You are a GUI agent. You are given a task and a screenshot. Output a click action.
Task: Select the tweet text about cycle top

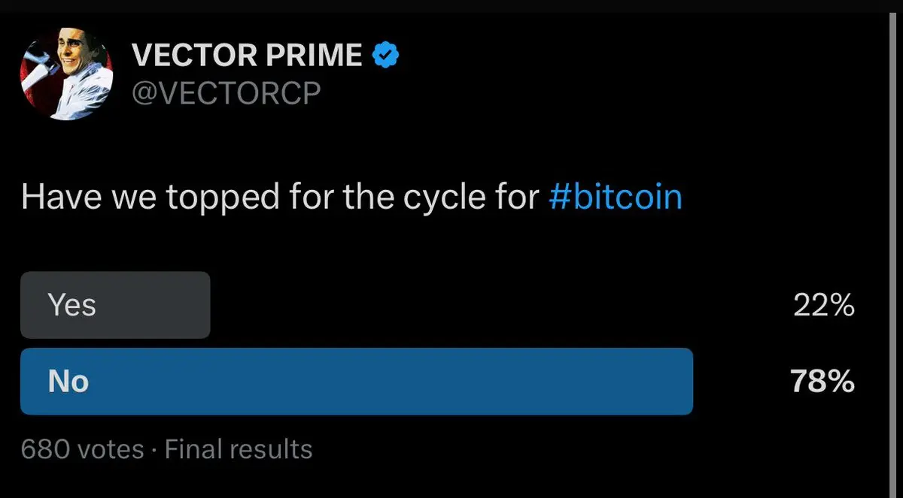[x=351, y=198]
